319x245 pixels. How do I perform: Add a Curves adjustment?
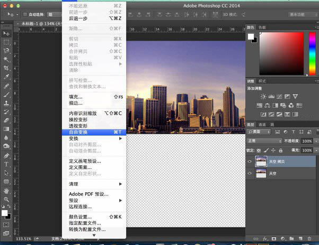pyautogui.click(x=279, y=97)
